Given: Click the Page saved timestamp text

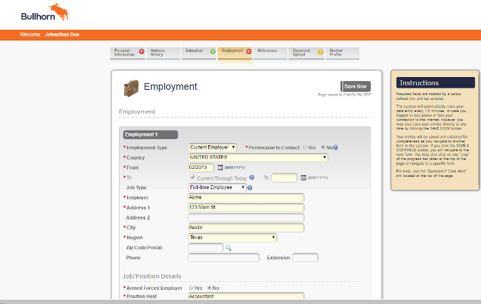Looking at the screenshot, I should [344, 95].
